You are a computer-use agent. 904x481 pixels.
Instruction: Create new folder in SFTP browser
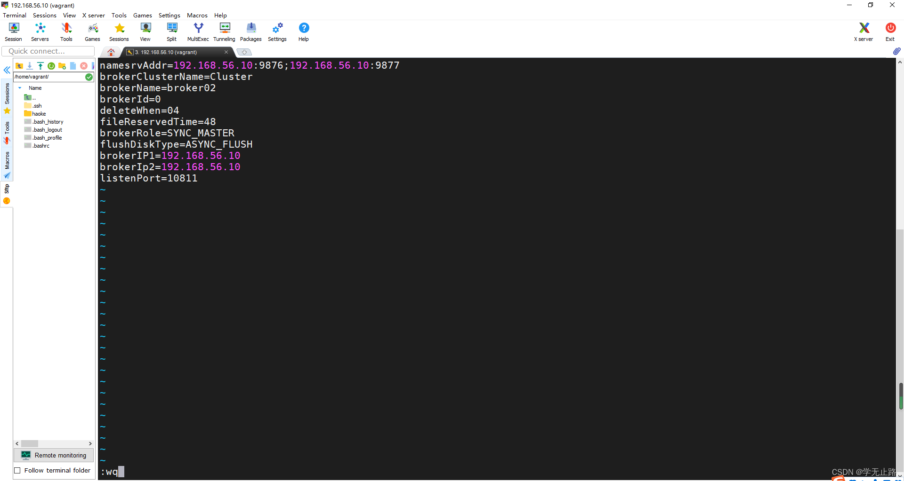(62, 66)
